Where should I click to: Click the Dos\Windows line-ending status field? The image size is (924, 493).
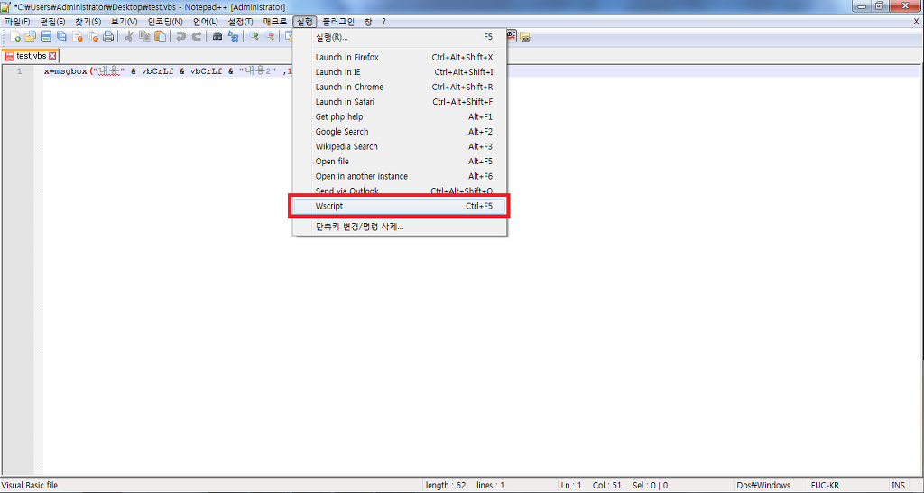tap(763, 486)
